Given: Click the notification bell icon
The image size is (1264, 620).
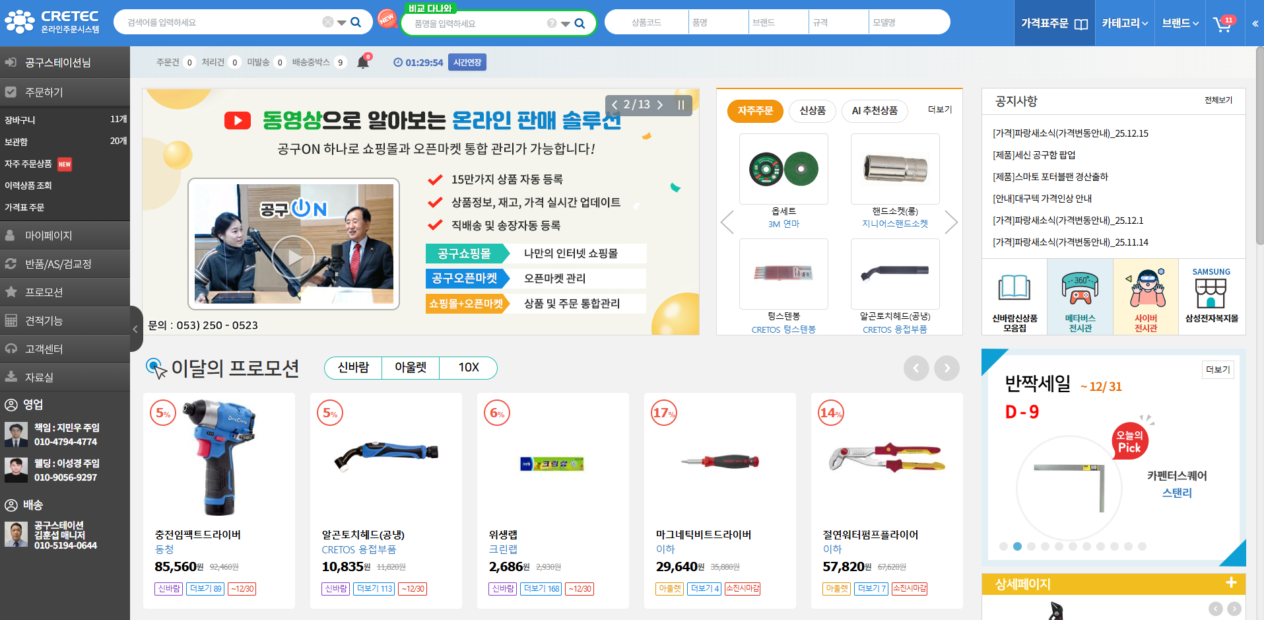Looking at the screenshot, I should (363, 62).
